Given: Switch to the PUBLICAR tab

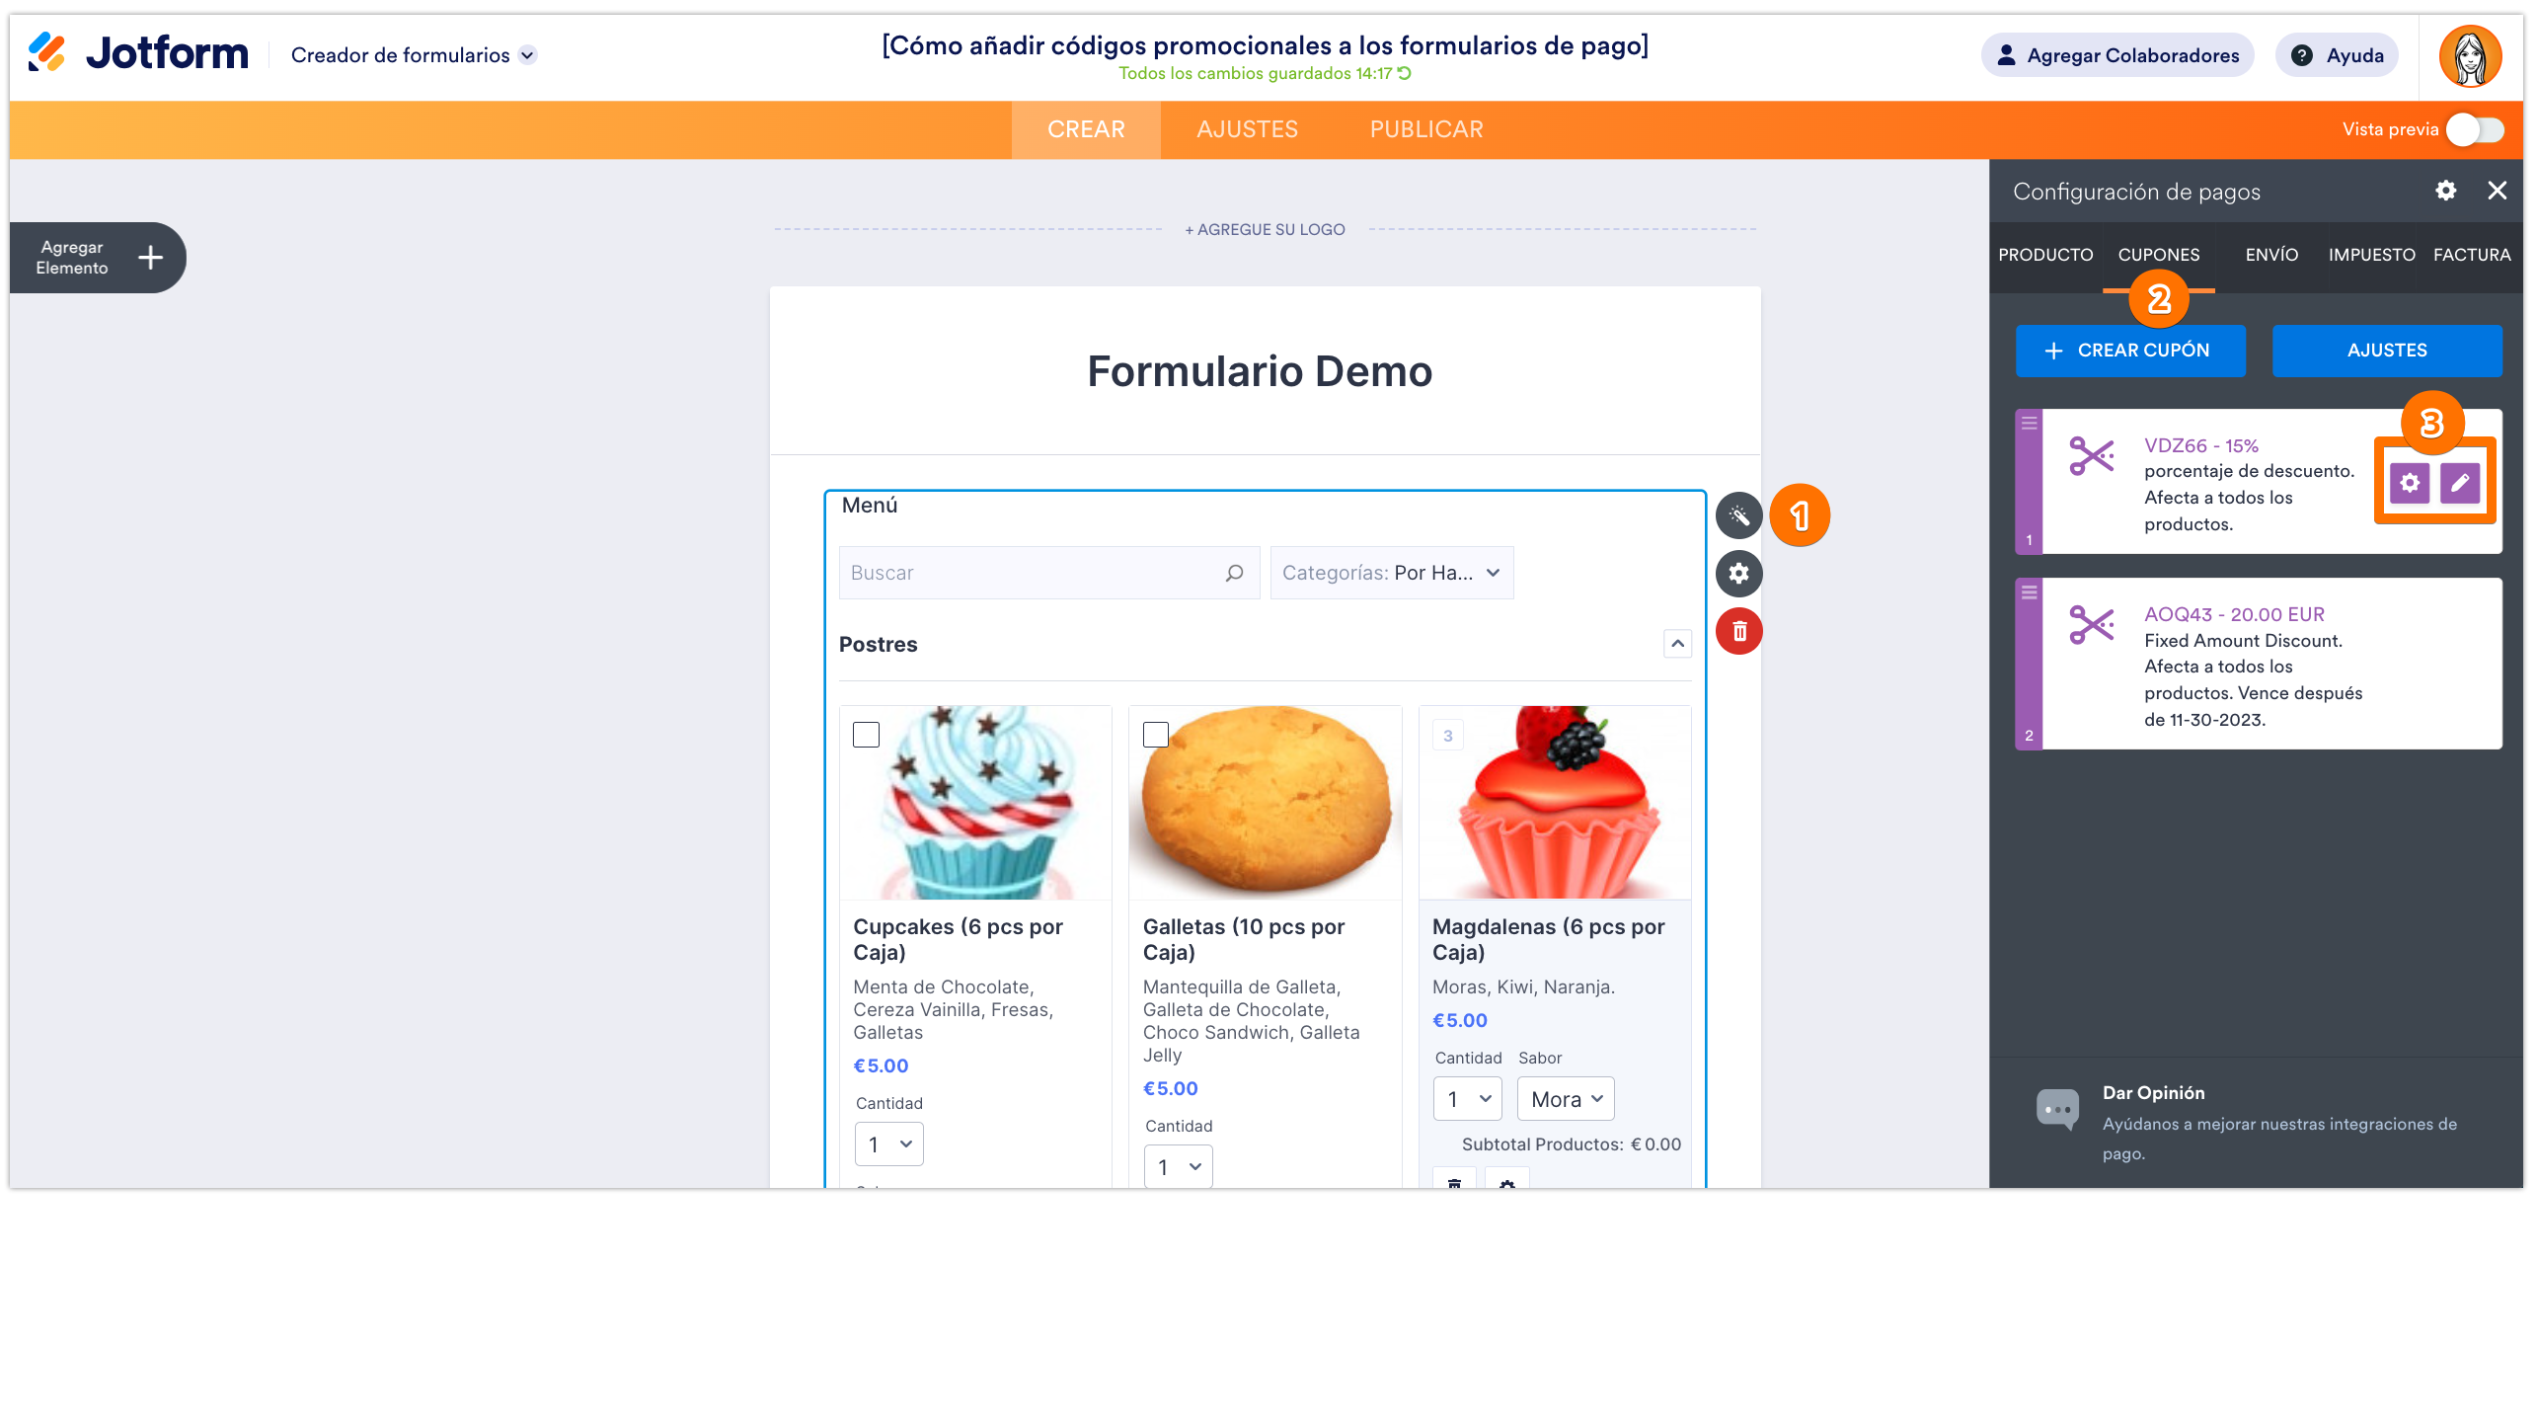Looking at the screenshot, I should point(1425,129).
